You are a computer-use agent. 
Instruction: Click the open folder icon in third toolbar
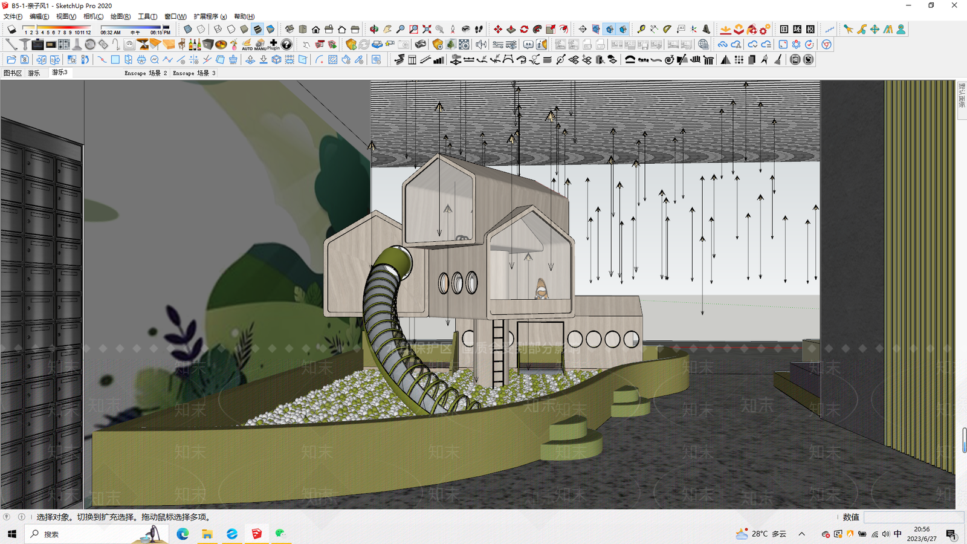(x=11, y=60)
